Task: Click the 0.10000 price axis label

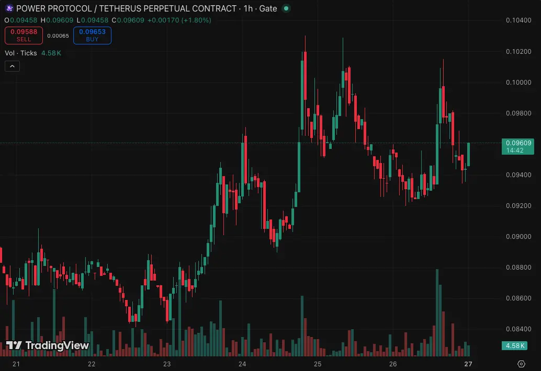Action: (519, 83)
